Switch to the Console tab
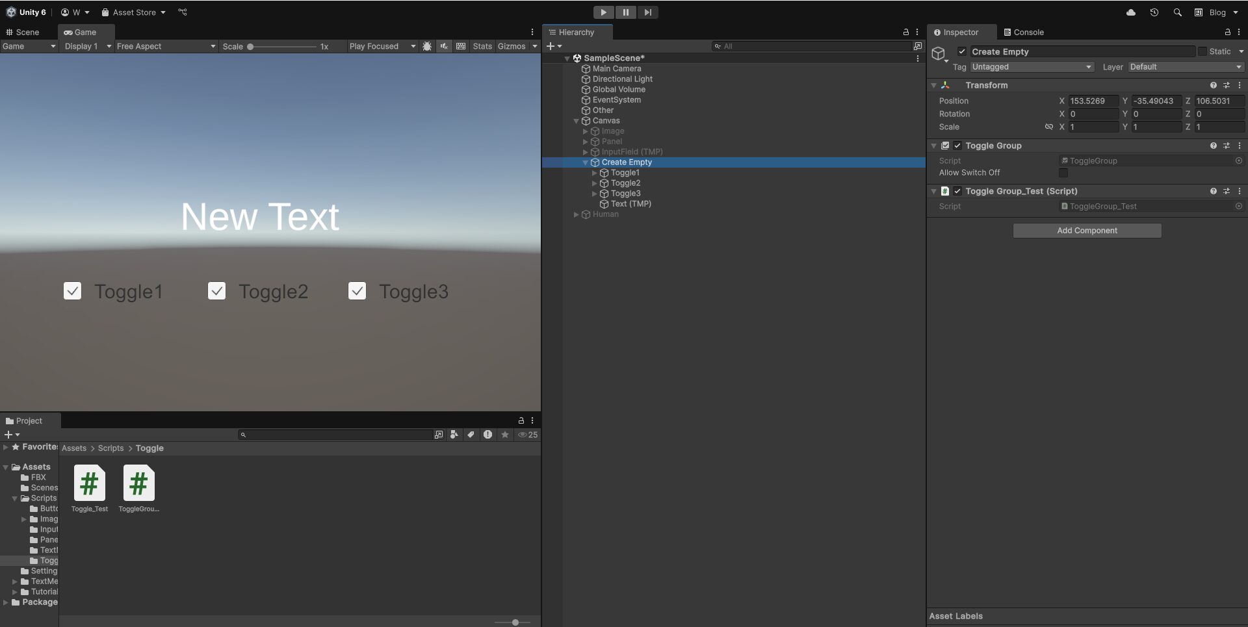 tap(1024, 32)
